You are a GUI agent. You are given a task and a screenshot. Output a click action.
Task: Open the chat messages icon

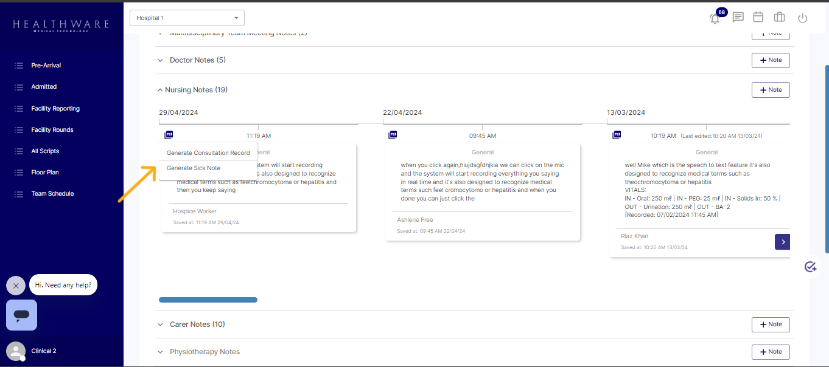(738, 18)
